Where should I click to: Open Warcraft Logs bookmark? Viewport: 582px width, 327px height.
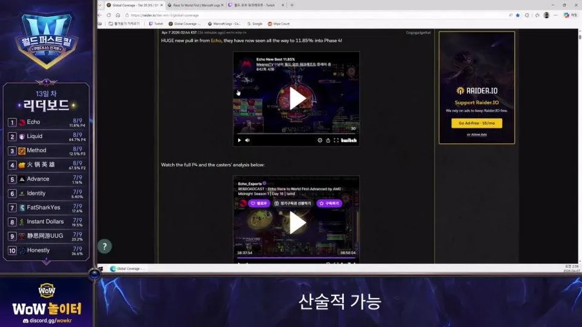(x=224, y=24)
